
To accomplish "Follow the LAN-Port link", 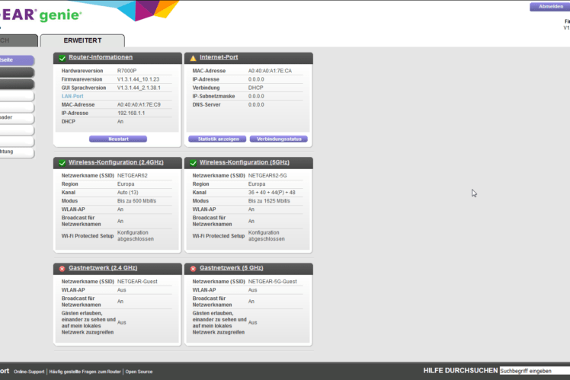I will click(72, 96).
